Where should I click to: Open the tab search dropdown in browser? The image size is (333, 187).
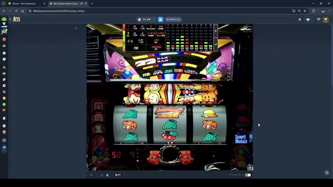(x=4, y=4)
